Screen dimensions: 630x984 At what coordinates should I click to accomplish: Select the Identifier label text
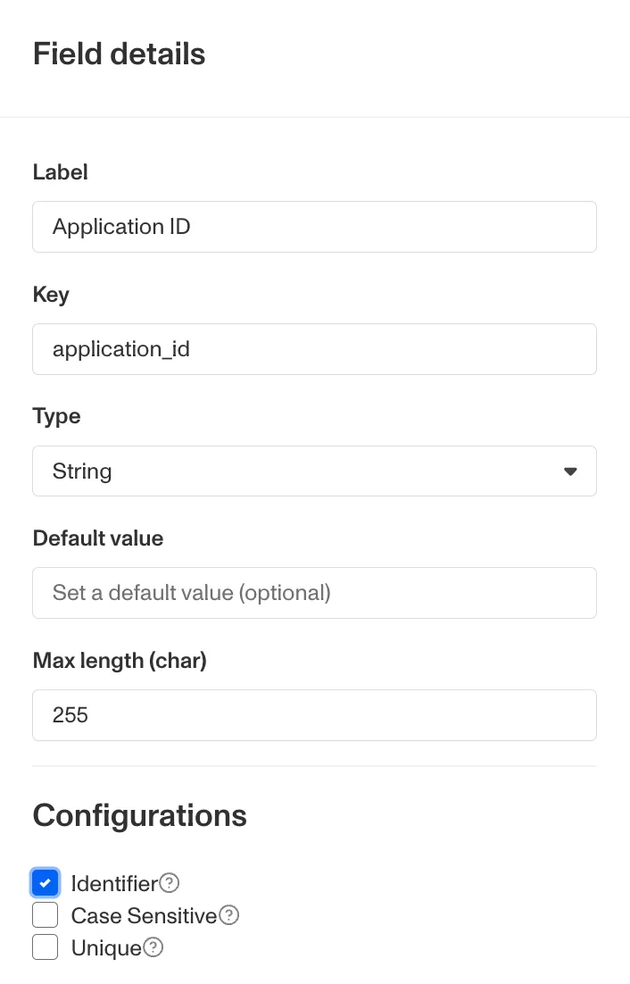[119, 883]
